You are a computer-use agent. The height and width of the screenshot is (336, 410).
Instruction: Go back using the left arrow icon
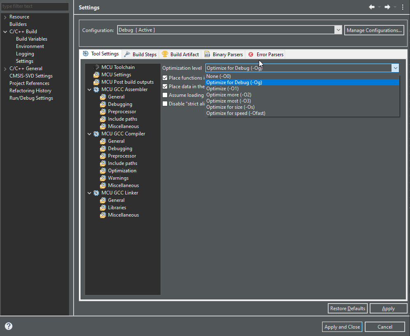pos(371,7)
